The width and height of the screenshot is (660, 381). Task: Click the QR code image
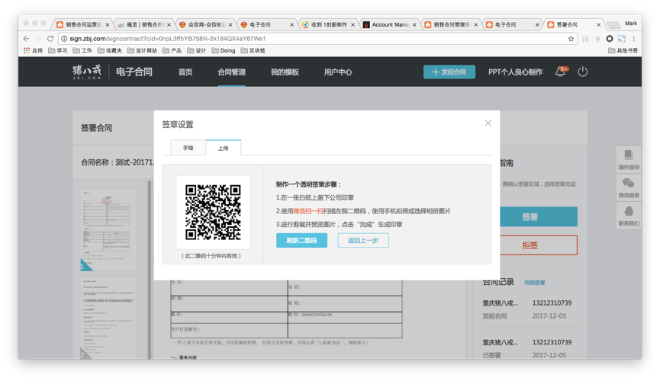pyautogui.click(x=213, y=213)
